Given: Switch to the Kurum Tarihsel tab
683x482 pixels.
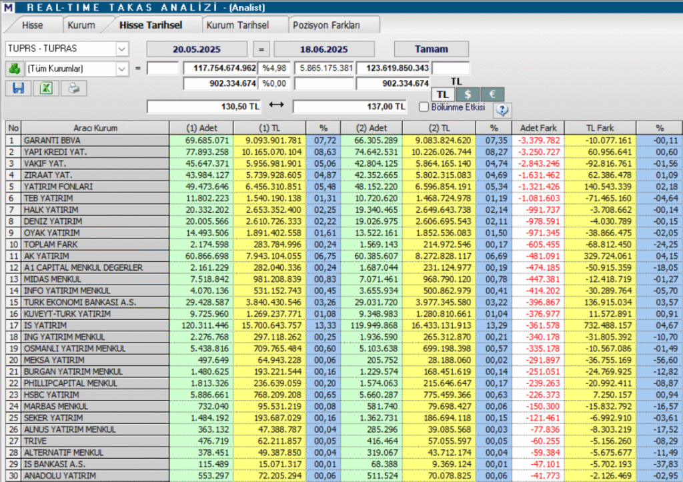Looking at the screenshot, I should click(237, 25).
